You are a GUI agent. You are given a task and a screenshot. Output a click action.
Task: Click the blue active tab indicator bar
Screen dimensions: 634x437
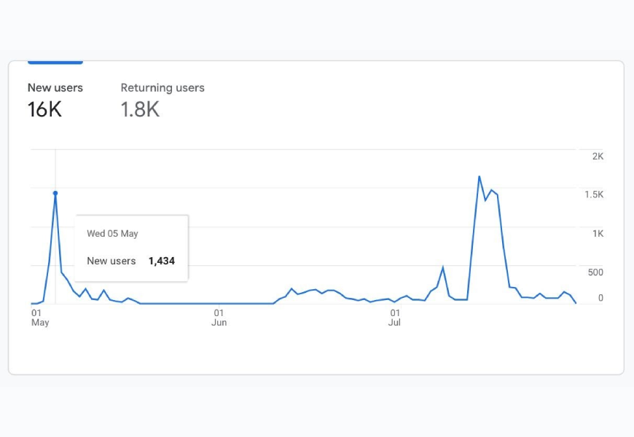(x=55, y=63)
